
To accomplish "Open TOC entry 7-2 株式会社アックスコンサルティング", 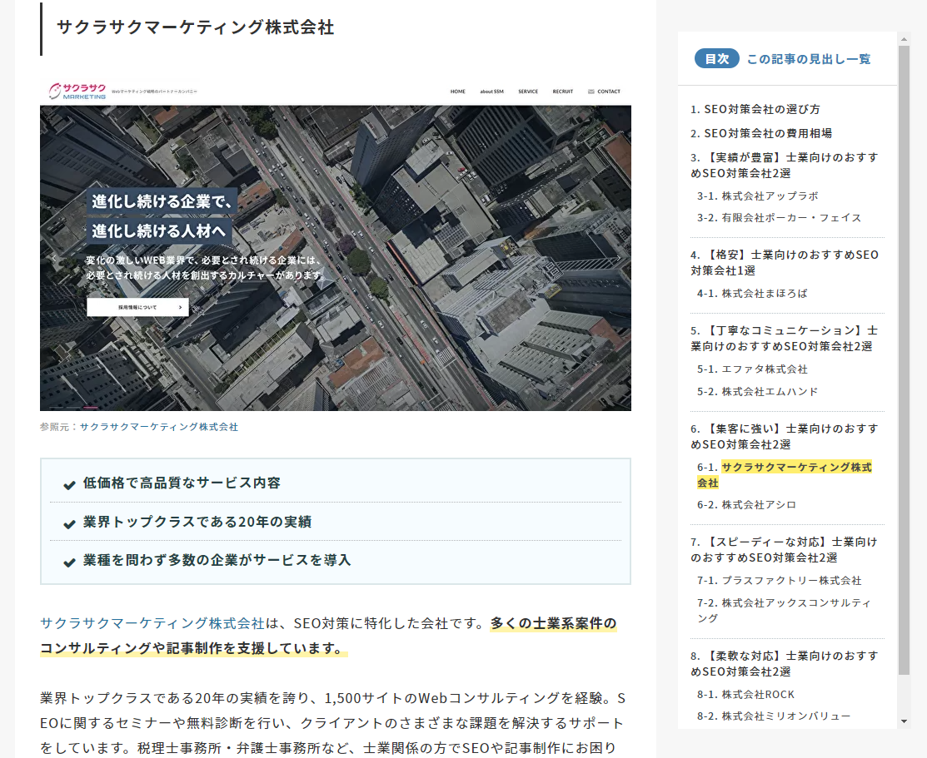I will click(x=784, y=610).
